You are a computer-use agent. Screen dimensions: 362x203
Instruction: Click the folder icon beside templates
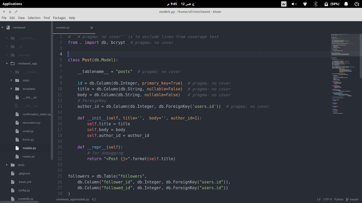coord(17,89)
